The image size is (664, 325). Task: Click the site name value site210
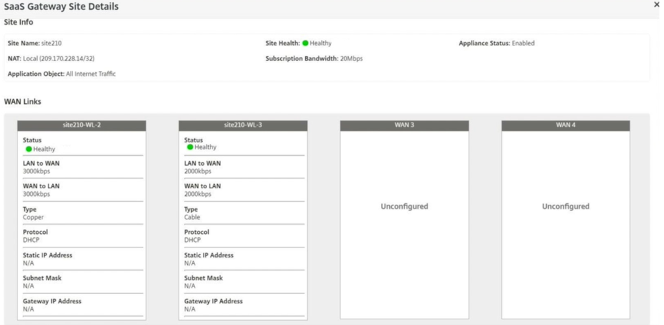51,43
